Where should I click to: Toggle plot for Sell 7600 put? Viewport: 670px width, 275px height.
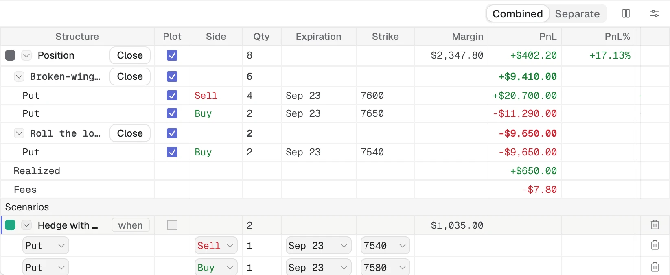point(172,96)
